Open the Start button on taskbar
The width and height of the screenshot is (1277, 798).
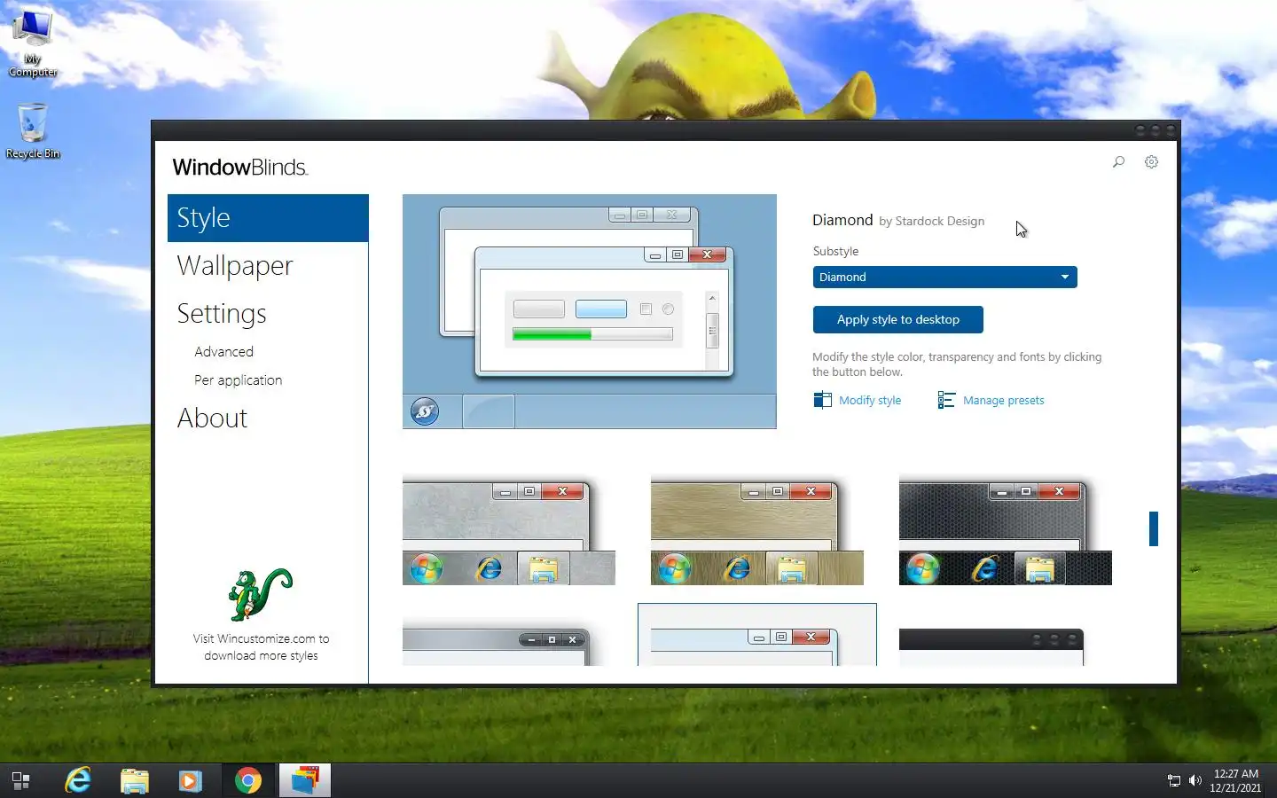[x=21, y=780]
